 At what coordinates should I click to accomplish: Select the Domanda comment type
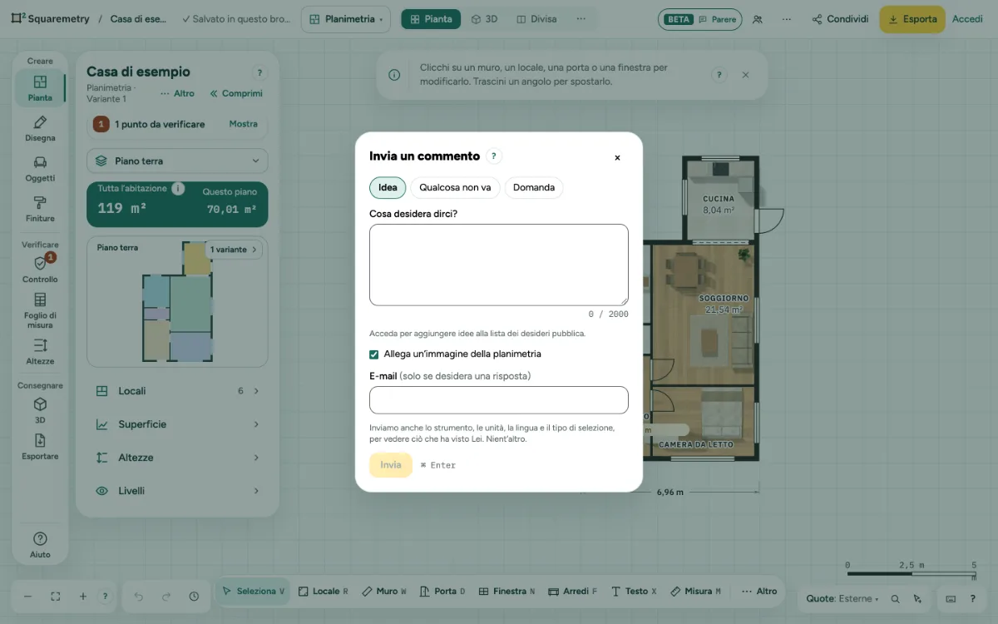pyautogui.click(x=534, y=188)
